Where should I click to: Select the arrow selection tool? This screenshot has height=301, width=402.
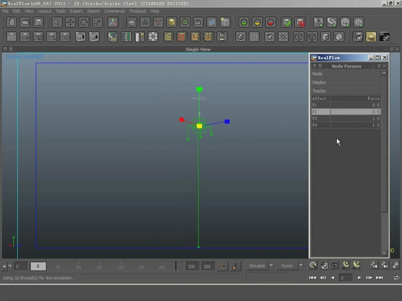(x=57, y=22)
